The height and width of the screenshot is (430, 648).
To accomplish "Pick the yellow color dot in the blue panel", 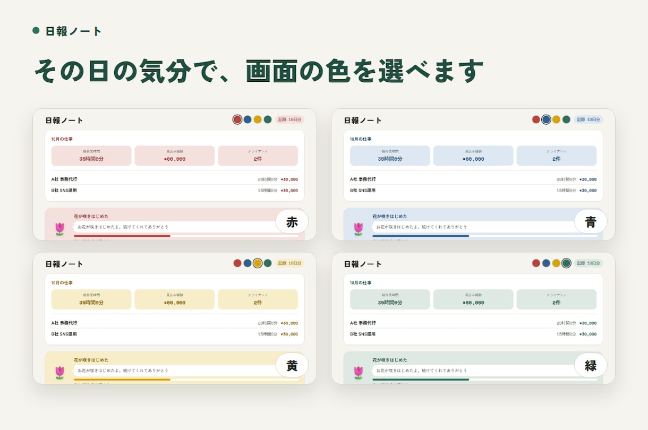I will [556, 119].
